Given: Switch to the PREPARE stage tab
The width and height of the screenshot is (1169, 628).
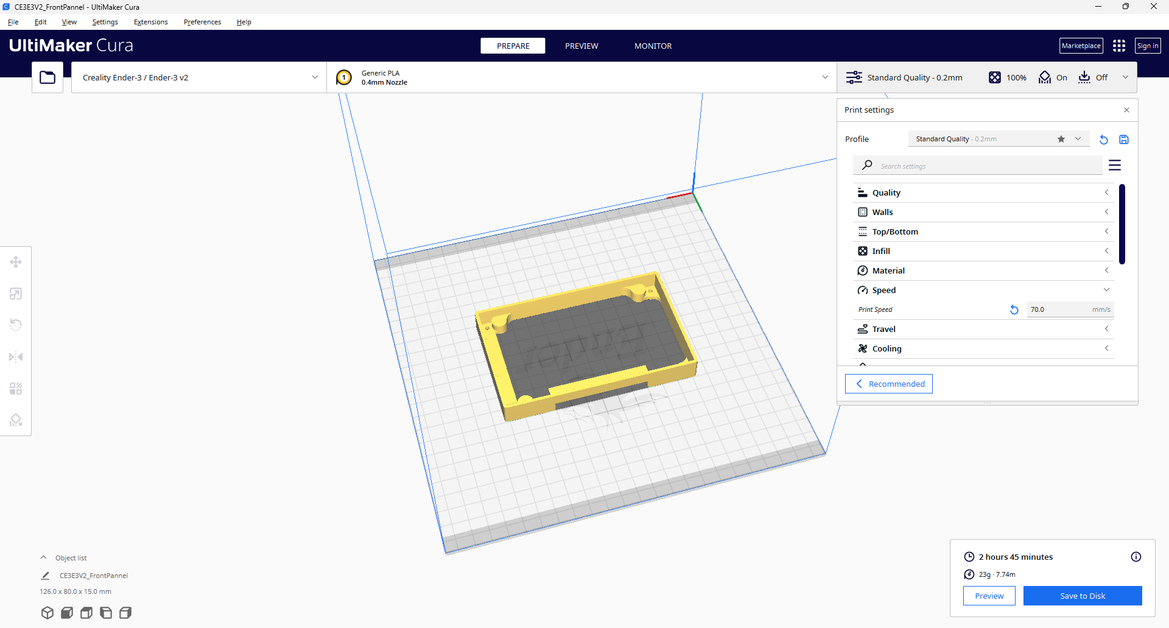Looking at the screenshot, I should coord(513,46).
